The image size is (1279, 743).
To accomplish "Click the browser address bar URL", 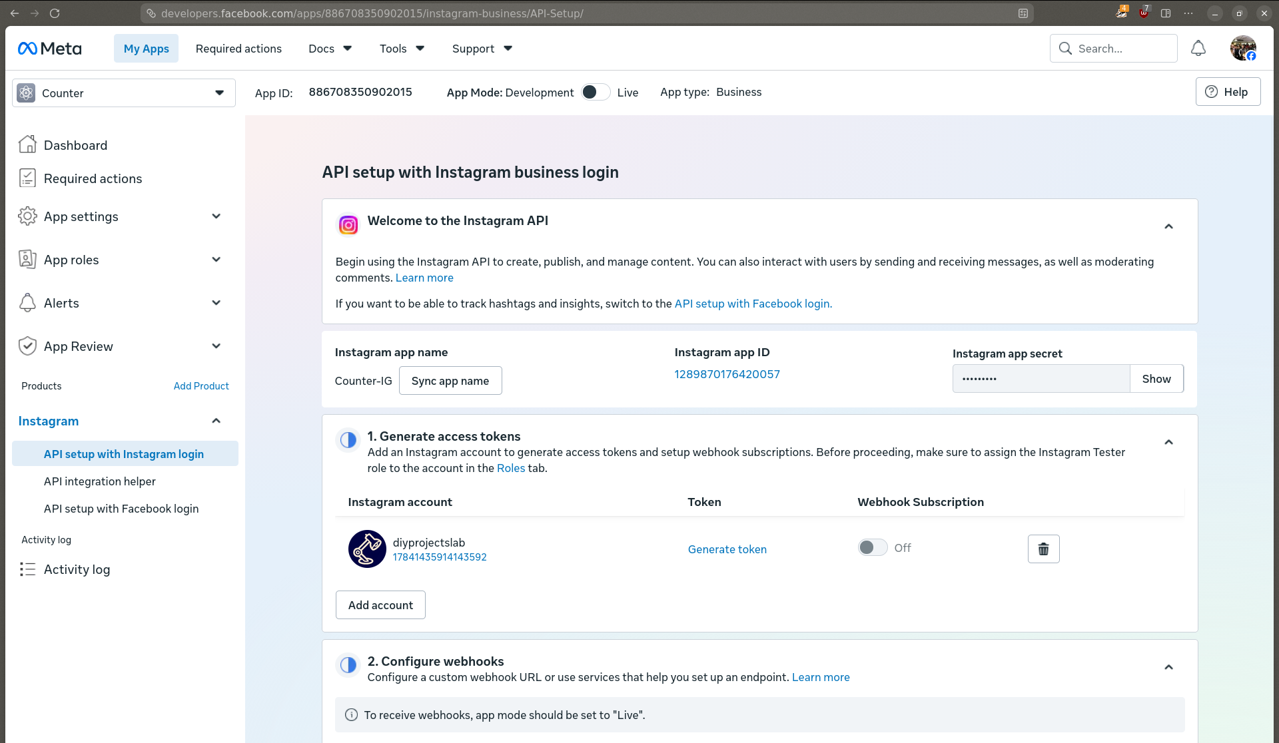I will (x=372, y=13).
